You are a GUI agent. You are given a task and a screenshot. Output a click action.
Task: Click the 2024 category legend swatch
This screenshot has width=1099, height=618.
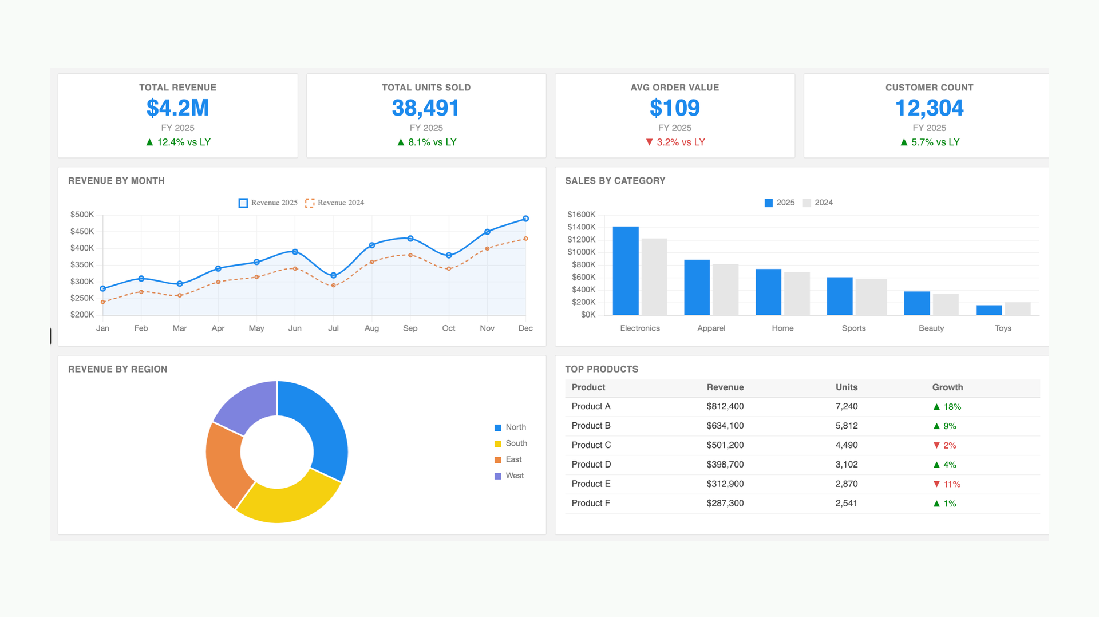pos(807,203)
